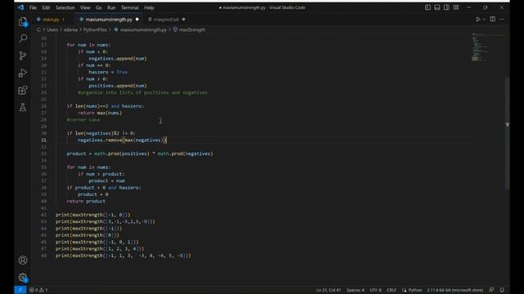Open the File menu
Viewport: 524px width, 294px height.
33,7
